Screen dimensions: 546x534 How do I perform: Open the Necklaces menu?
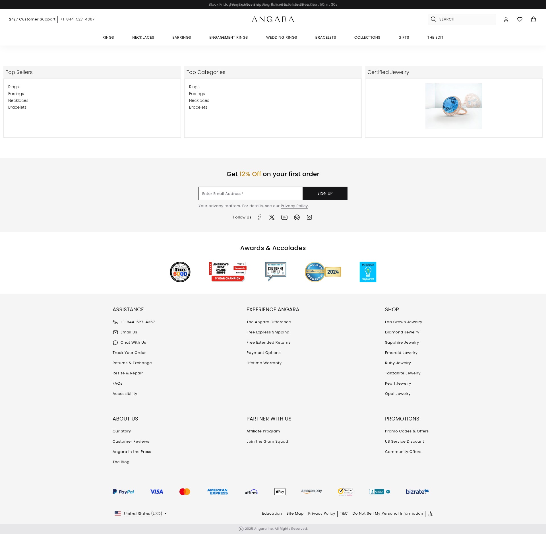click(143, 38)
